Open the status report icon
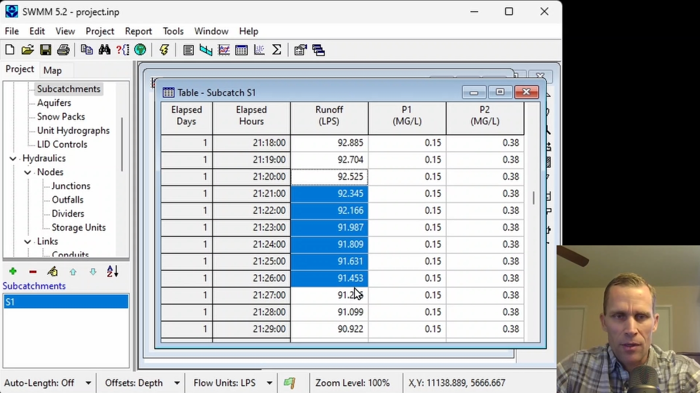 pyautogui.click(x=188, y=50)
